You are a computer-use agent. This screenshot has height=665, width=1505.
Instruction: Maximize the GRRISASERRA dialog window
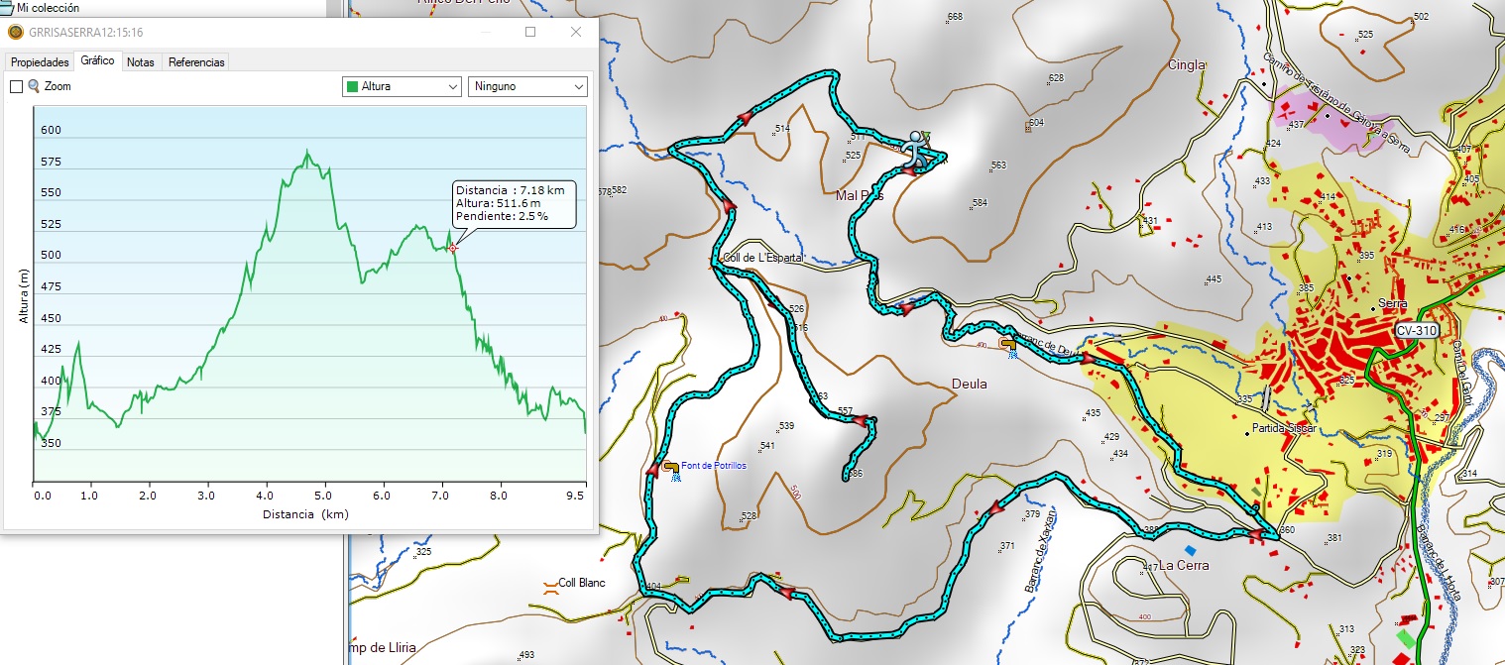[x=530, y=32]
